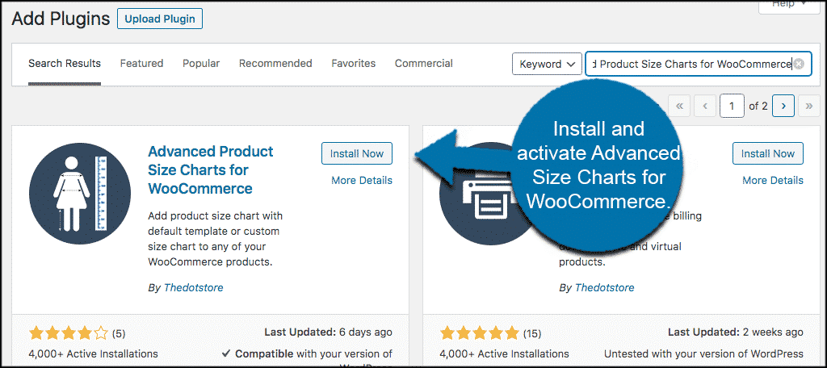
Task: Open the Popular plugins tab
Action: pyautogui.click(x=201, y=64)
